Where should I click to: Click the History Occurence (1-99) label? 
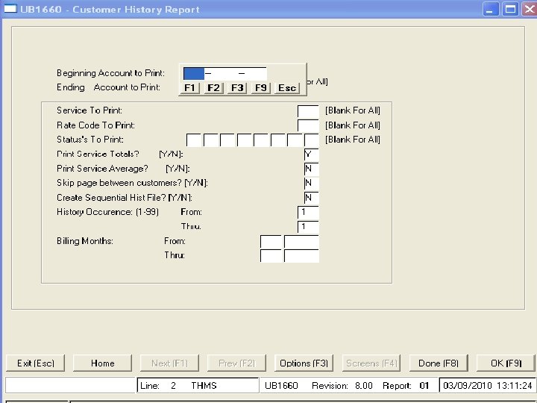[107, 212]
